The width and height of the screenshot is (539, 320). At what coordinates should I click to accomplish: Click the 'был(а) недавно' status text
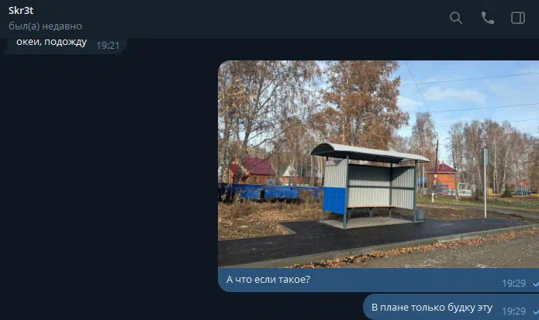(x=46, y=26)
